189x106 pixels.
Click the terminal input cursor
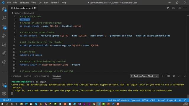tap(12, 94)
